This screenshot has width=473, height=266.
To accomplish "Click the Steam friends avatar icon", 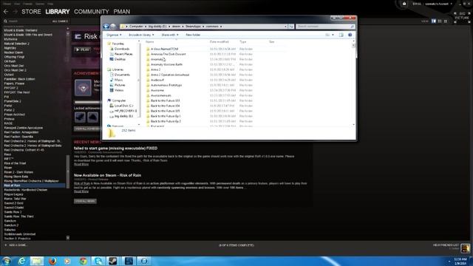I will click(465, 248).
